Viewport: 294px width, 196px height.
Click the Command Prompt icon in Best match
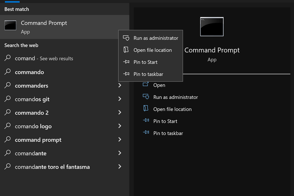click(10, 25)
